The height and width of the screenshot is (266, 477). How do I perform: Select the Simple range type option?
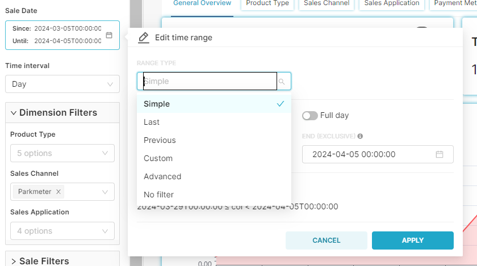coord(214,104)
